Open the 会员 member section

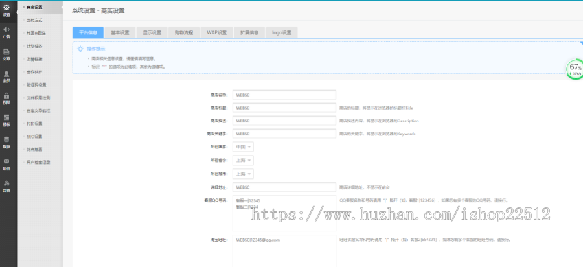pyautogui.click(x=6, y=76)
